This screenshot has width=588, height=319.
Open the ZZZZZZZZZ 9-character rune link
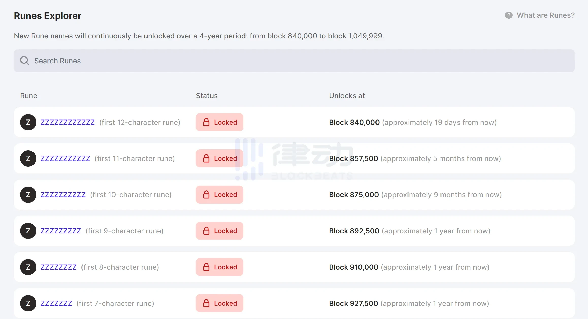click(x=61, y=231)
